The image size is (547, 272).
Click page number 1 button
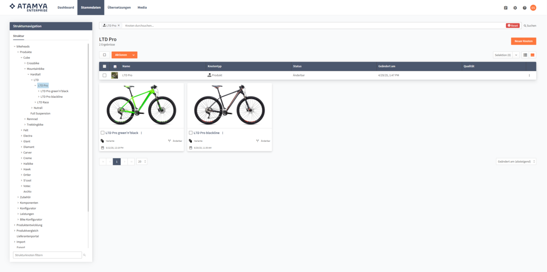click(x=116, y=161)
